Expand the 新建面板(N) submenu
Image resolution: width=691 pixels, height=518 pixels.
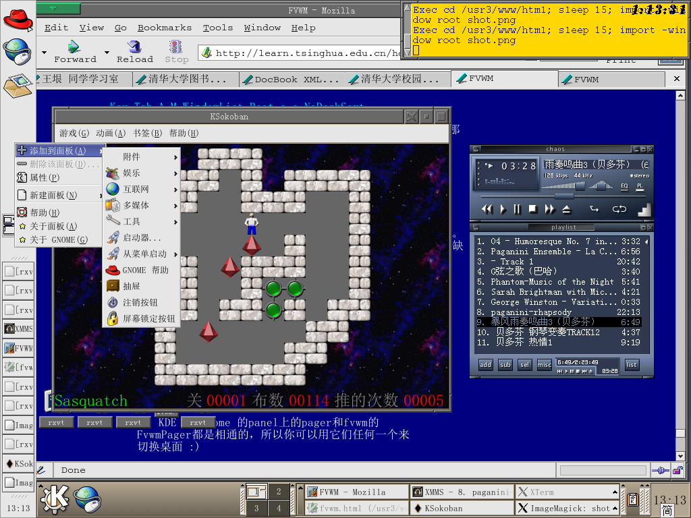pos(59,195)
